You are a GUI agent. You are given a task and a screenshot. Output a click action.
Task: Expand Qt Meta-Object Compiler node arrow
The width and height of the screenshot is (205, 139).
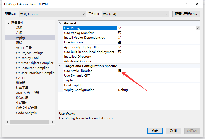pos(13,63)
